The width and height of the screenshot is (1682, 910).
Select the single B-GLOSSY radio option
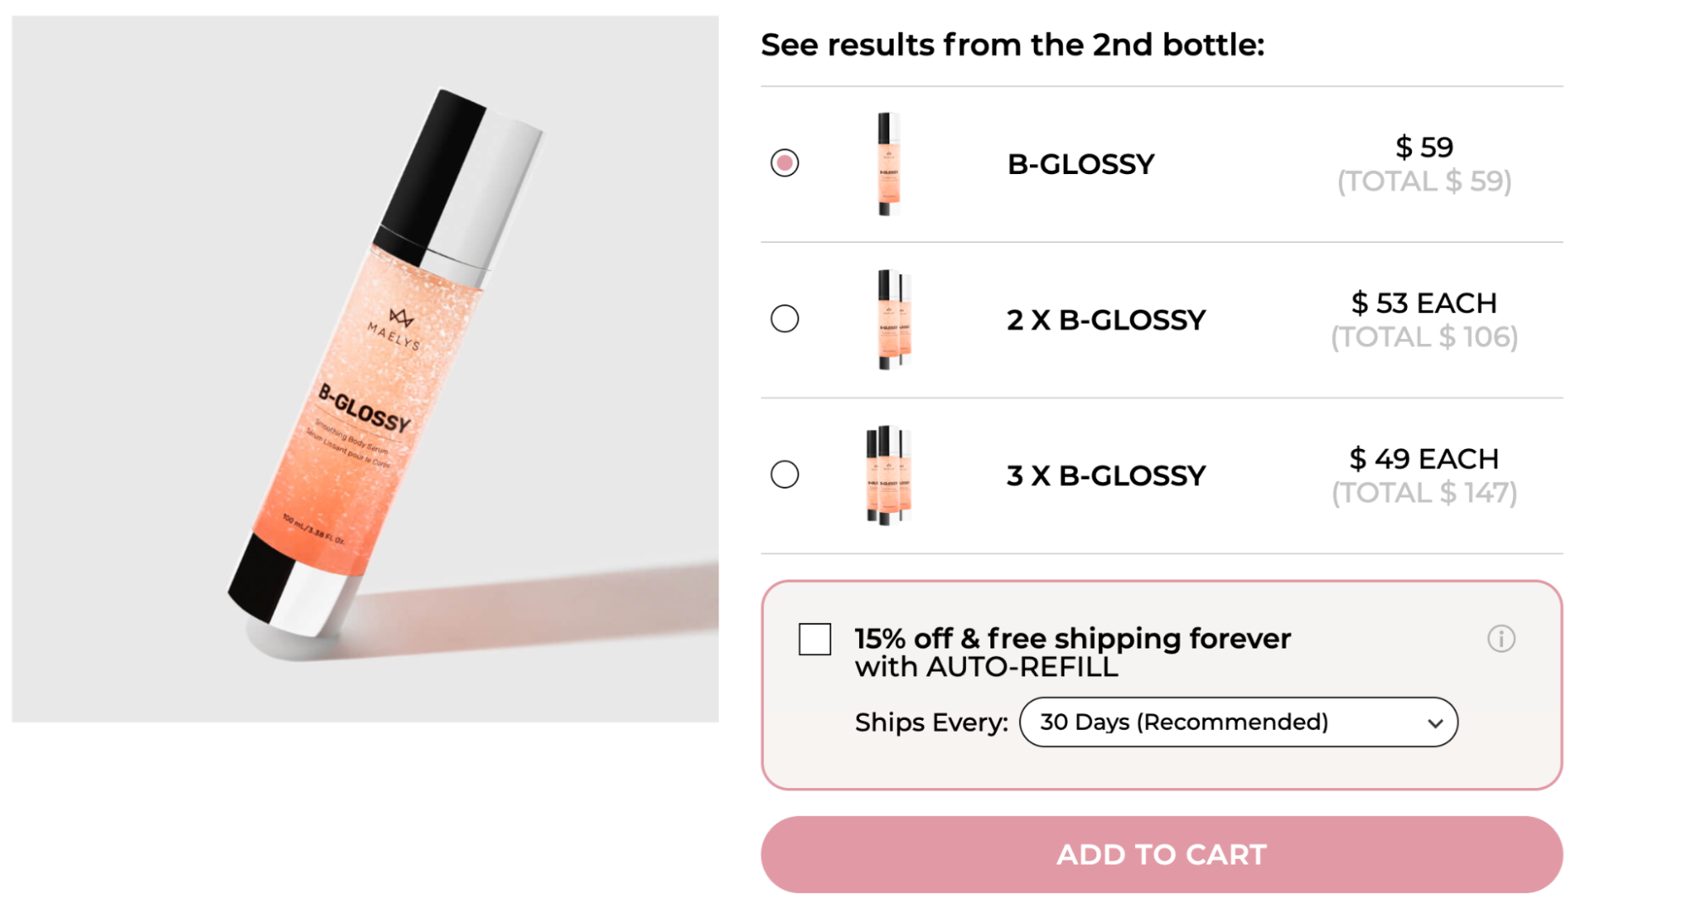click(x=784, y=163)
